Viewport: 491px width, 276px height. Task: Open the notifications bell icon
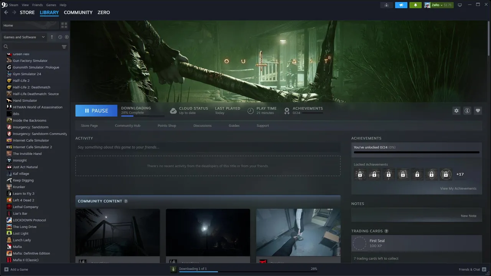click(x=415, y=5)
